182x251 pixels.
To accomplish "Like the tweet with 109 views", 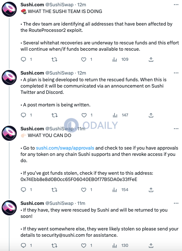I will tap(84, 60).
